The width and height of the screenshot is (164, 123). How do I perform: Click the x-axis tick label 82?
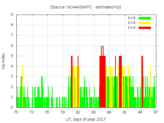pos(78,112)
